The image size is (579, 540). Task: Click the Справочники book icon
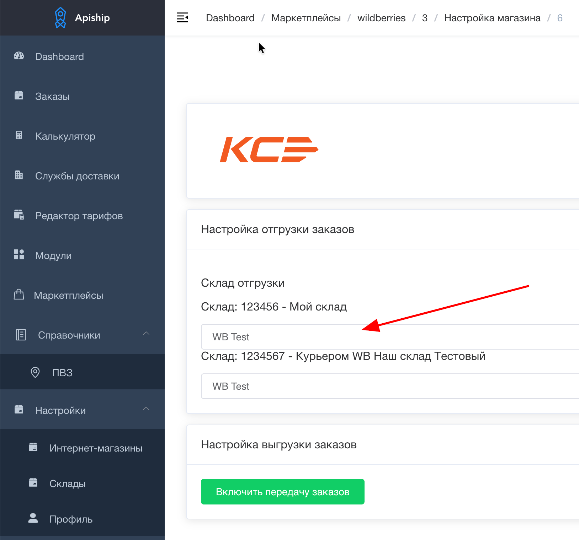pos(21,335)
